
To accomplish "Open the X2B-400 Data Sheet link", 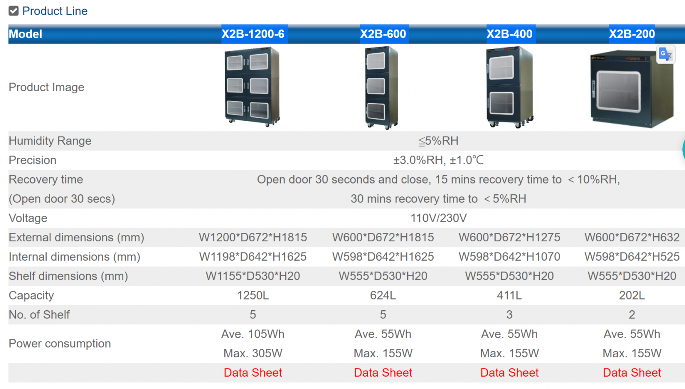I will (x=509, y=373).
